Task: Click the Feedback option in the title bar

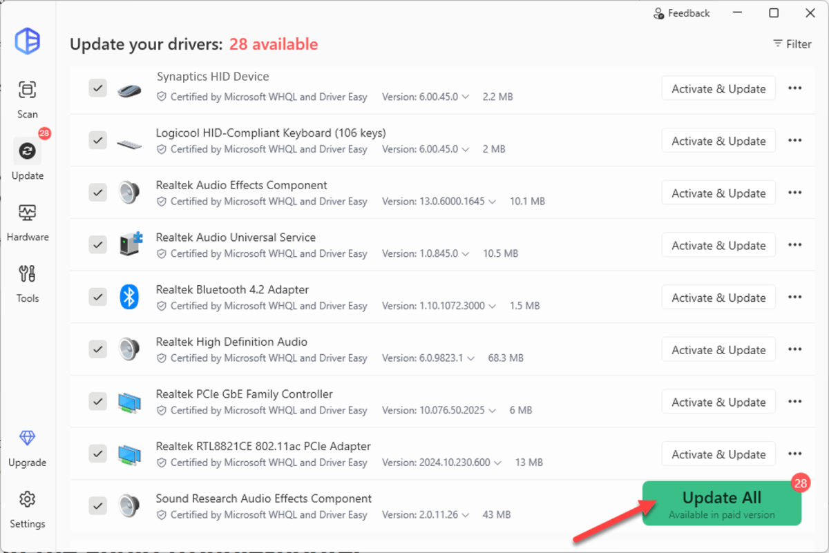Action: [x=682, y=12]
